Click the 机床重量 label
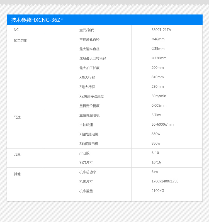The image size is (209, 222). point(86,191)
